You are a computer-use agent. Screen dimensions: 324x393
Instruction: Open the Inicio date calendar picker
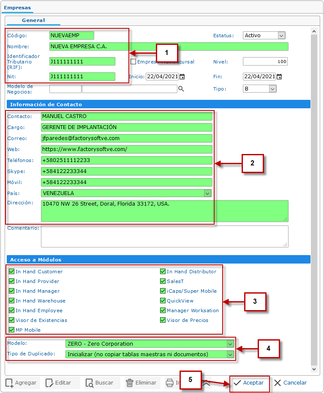(182, 77)
